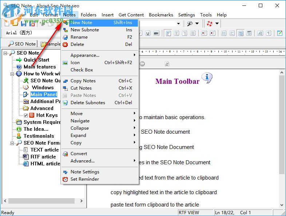Viewport: 286px width, 216px height.
Task: Open dropdown arrow next to lifebuoy
Action: [217, 24]
